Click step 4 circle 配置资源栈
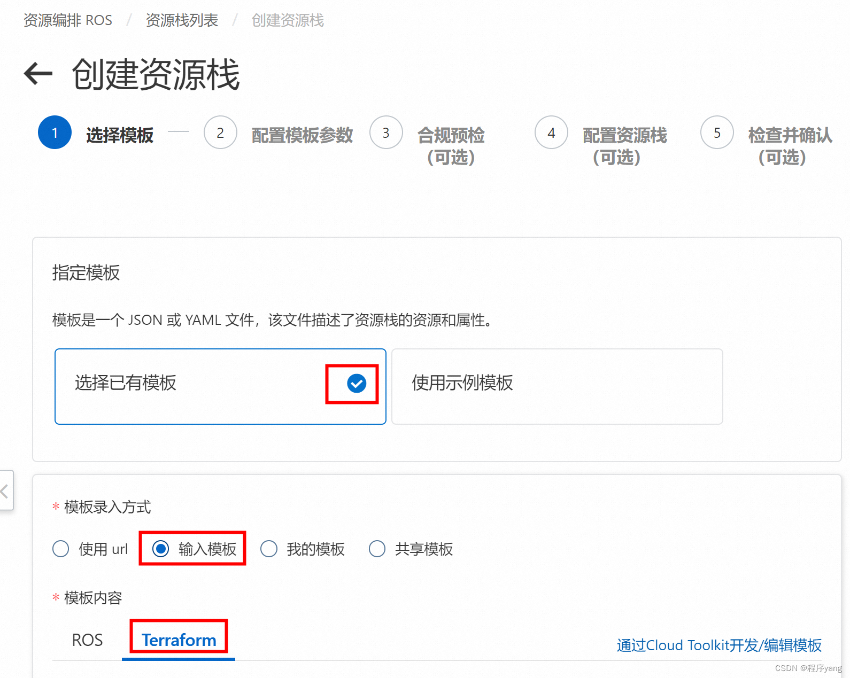This screenshot has width=850, height=678. point(551,133)
